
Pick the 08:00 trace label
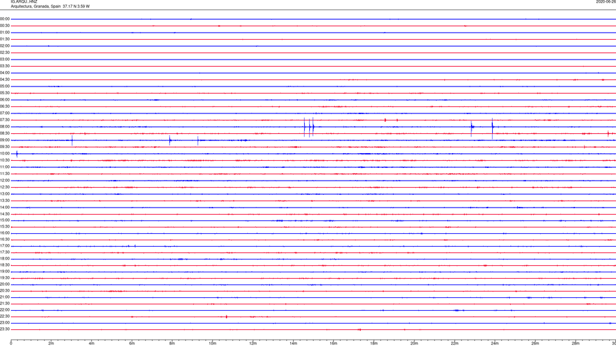[4, 127]
